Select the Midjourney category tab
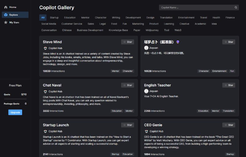Screen dimensions: 246x157 point(152,30)
